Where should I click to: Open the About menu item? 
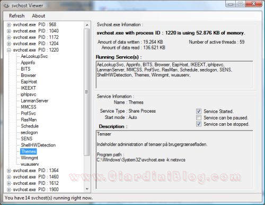coord(39,16)
